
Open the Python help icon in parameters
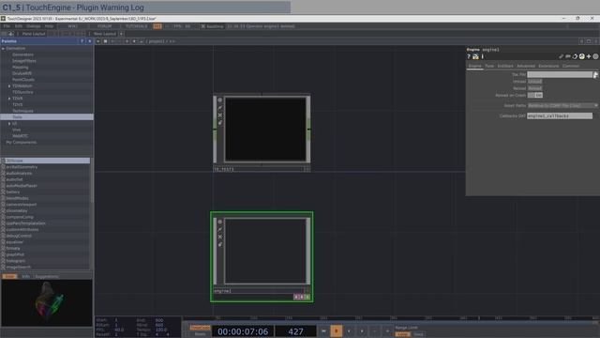coord(475,56)
